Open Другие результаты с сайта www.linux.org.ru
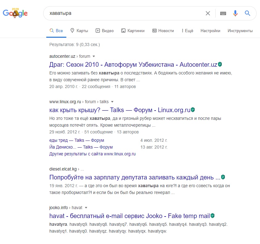The height and width of the screenshot is (244, 260). [92, 154]
